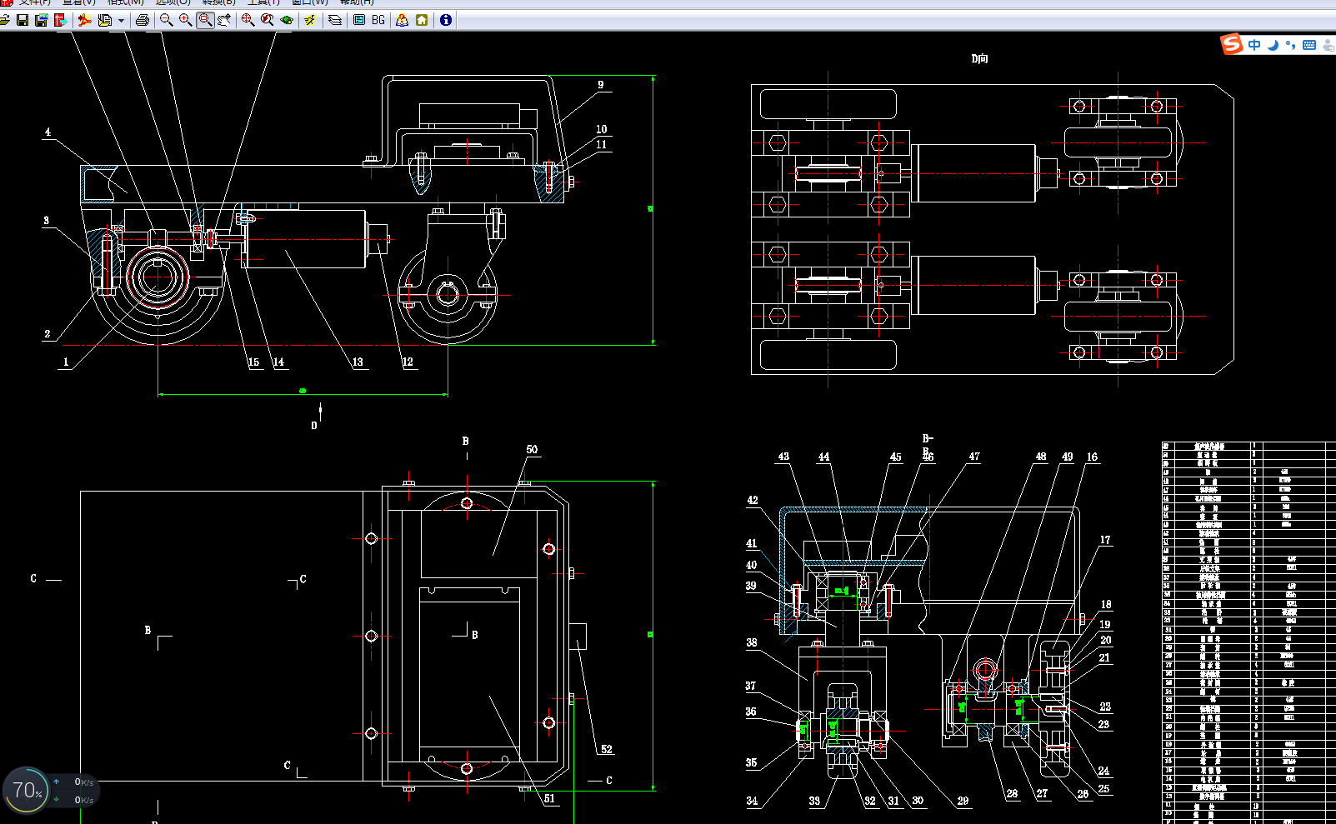Go to the home page icon
This screenshot has width=1336, height=824.
coord(422,20)
